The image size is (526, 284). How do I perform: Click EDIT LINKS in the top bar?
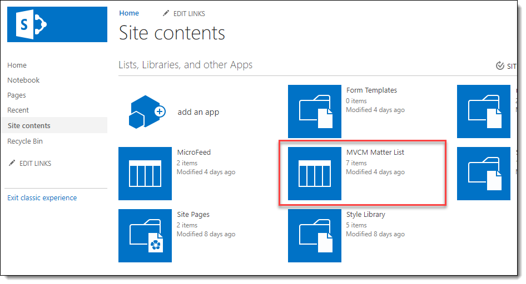pyautogui.click(x=189, y=14)
